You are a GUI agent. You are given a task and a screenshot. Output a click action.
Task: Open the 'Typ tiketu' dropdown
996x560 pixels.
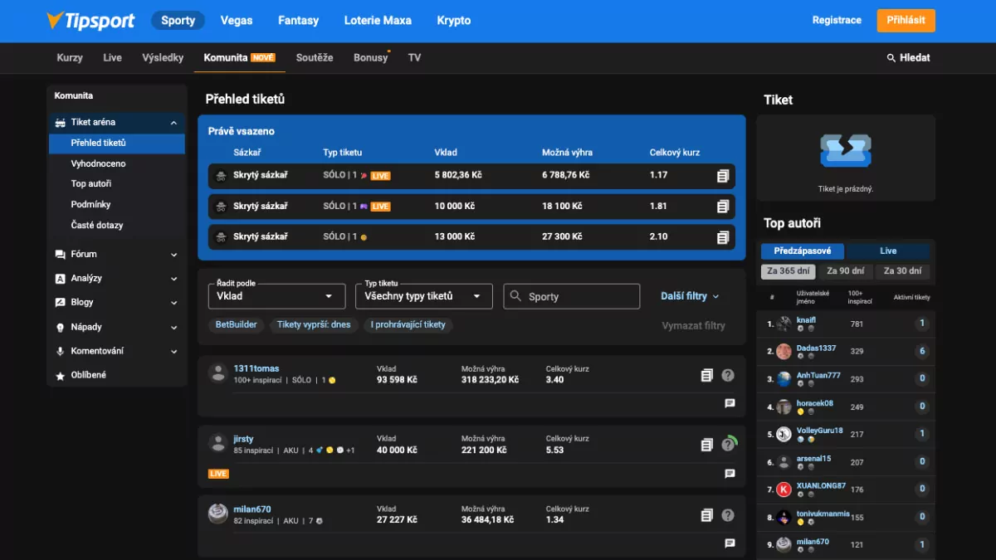[x=423, y=296]
